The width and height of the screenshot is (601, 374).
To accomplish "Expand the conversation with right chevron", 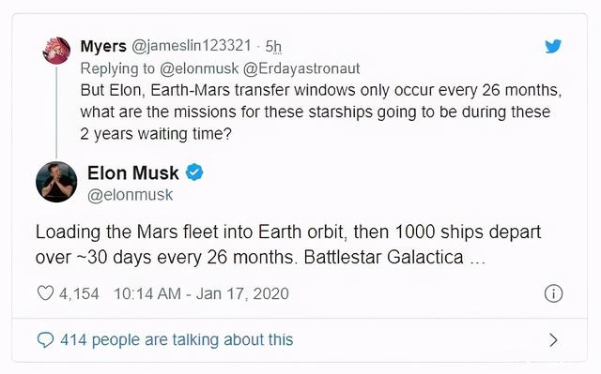I will (x=553, y=340).
